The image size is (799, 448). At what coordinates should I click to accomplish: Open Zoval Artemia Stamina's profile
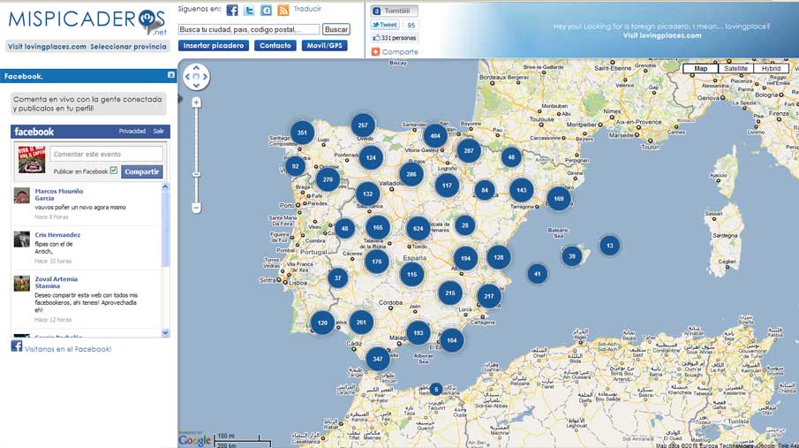tap(56, 283)
